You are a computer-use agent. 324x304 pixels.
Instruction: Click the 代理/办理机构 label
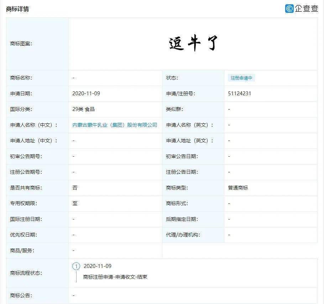pos(183,235)
